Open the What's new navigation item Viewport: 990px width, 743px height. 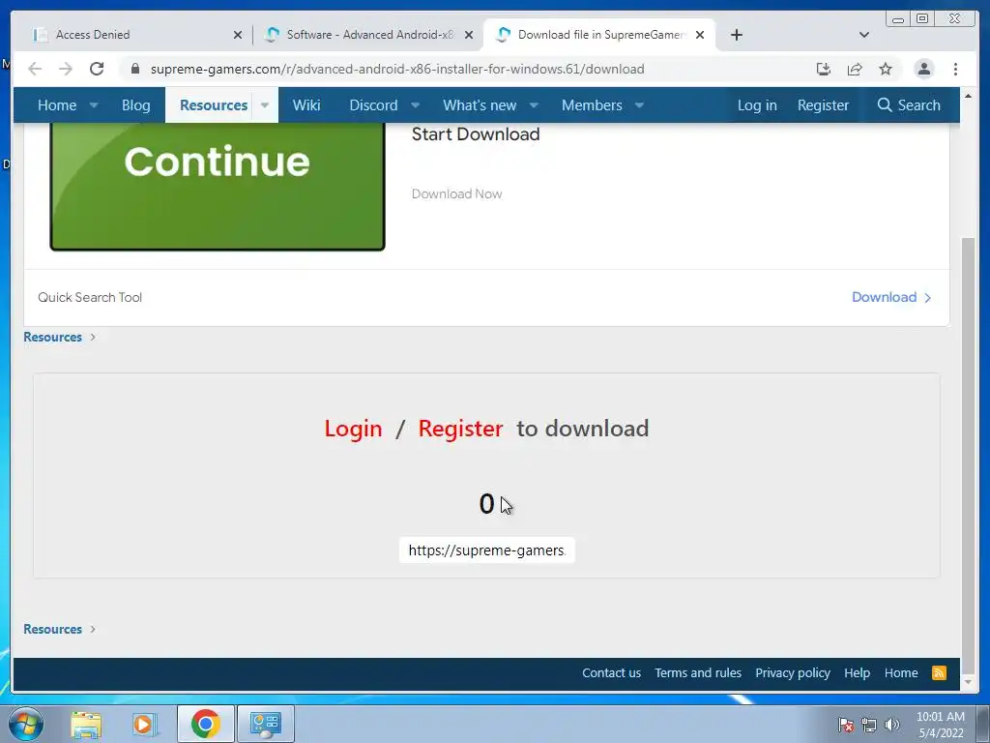pos(480,104)
